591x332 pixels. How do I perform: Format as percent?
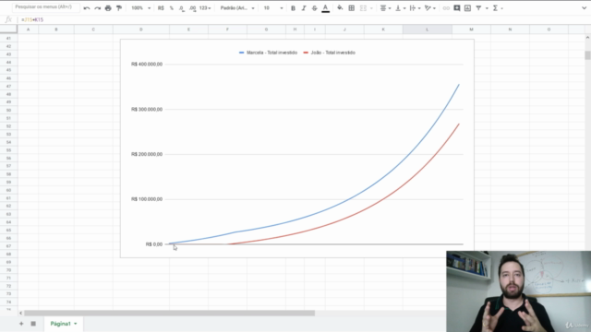tap(172, 8)
